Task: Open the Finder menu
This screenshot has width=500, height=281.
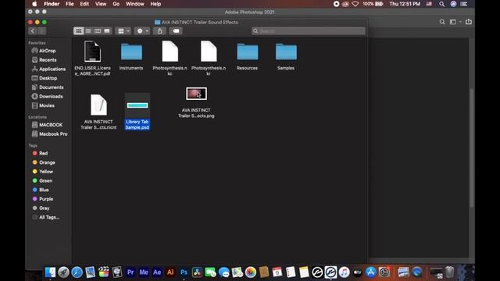Action: point(52,4)
